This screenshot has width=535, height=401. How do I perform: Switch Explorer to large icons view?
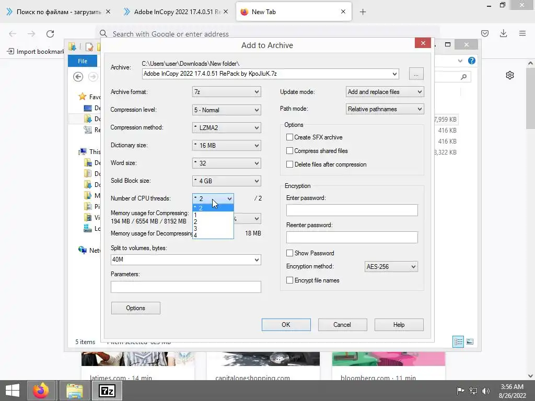[470, 341]
